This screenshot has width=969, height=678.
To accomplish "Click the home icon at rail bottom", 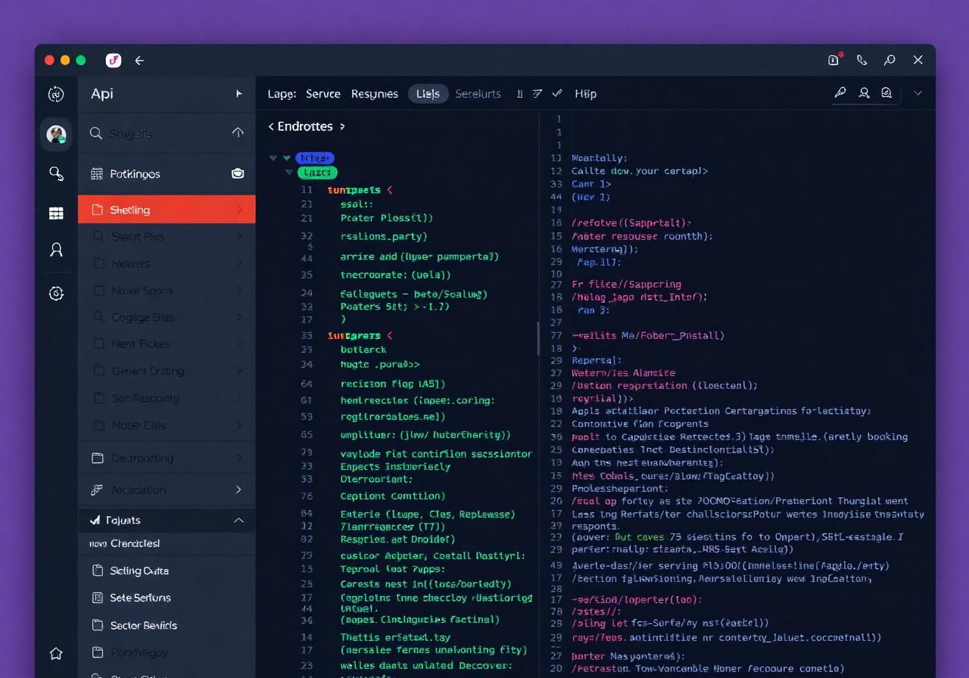I will [56, 653].
